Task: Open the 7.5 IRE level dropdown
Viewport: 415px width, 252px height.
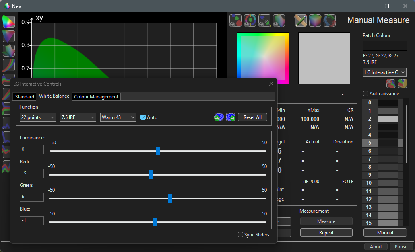Action: click(78, 117)
